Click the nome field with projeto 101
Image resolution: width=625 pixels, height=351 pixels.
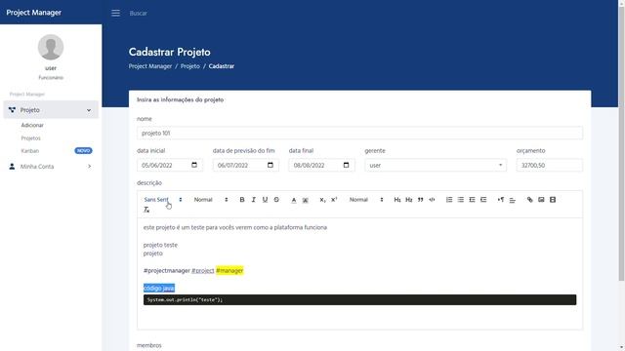coord(359,133)
